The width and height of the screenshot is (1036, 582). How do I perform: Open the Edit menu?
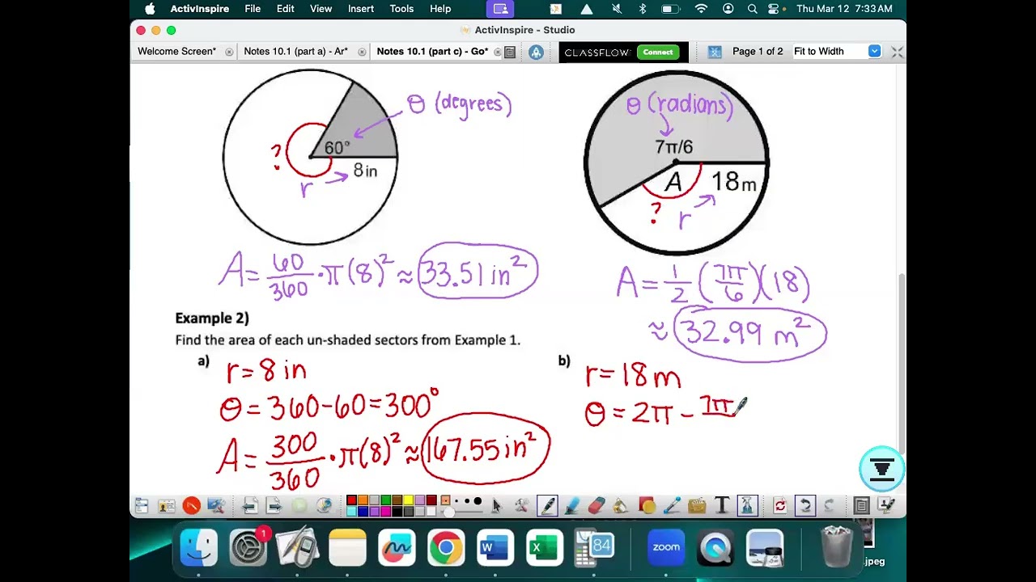point(285,9)
